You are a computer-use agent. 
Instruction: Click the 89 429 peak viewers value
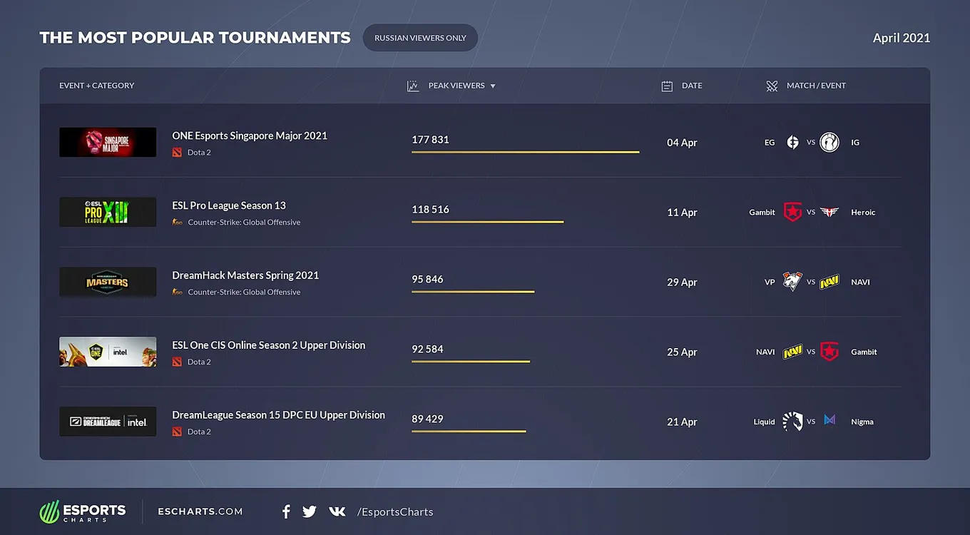tap(427, 419)
